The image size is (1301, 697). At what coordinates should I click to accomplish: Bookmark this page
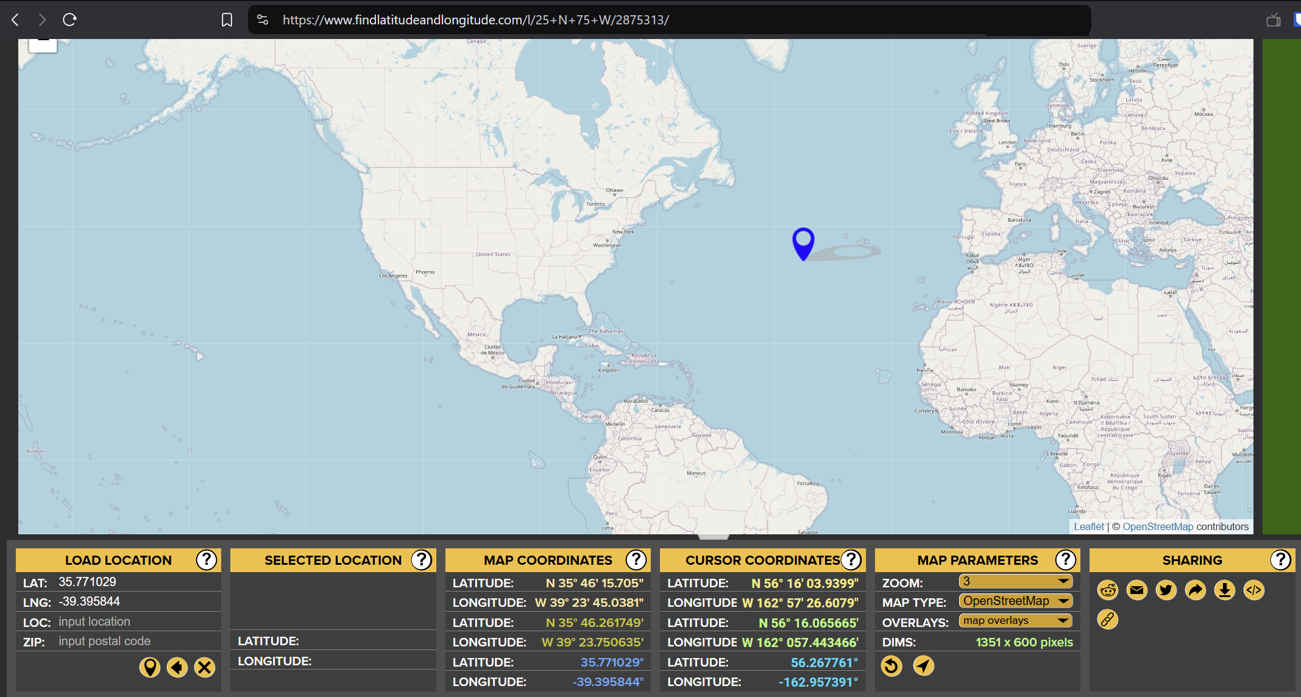(x=227, y=20)
